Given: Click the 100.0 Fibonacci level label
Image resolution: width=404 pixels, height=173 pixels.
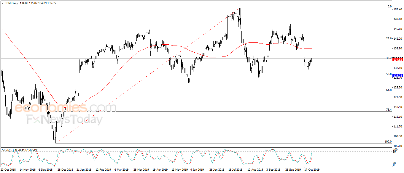Looking at the screenshot, I should (x=388, y=142).
